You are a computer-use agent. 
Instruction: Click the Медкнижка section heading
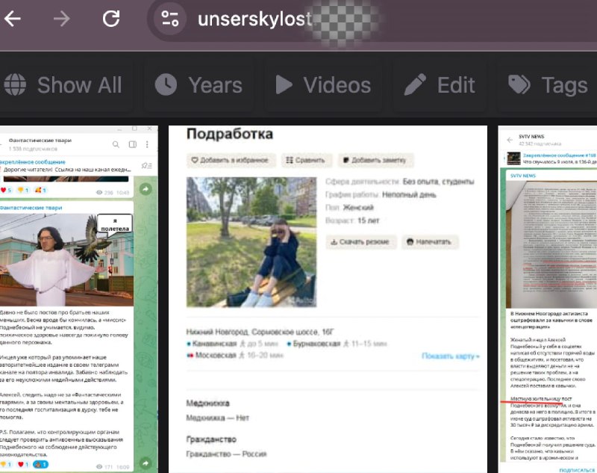(x=208, y=404)
